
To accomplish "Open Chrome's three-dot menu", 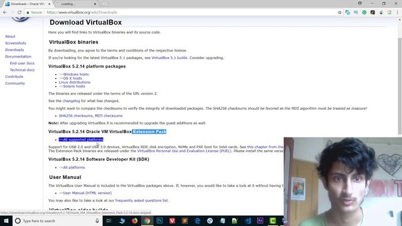I will pyautogui.click(x=398, y=13).
